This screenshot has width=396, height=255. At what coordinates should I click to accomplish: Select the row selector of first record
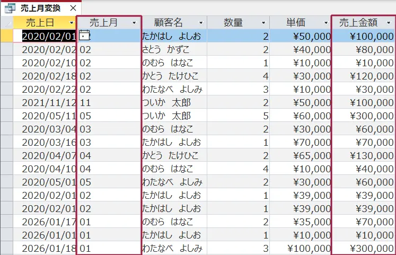6,36
